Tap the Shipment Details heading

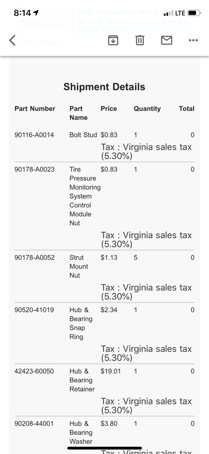pos(104,87)
